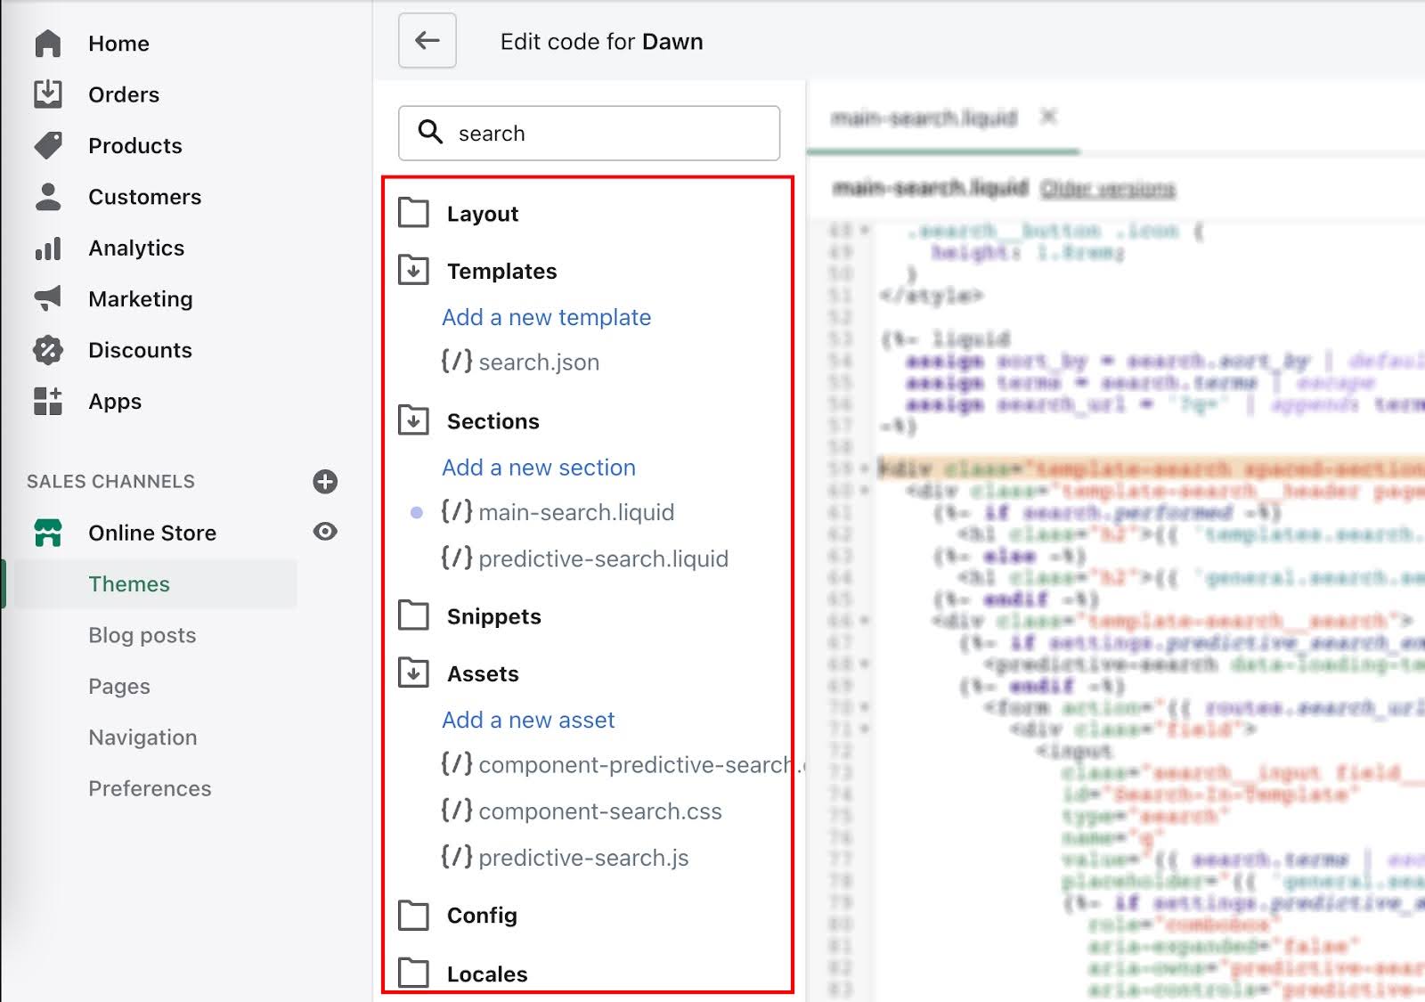Open Pages submenu item
The height and width of the screenshot is (1002, 1425).
[119, 686]
